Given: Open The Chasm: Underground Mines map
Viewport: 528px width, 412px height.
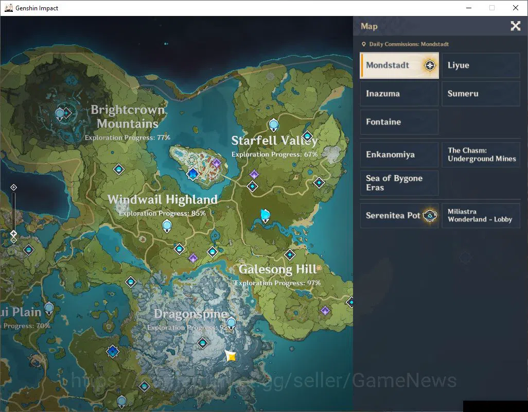Looking at the screenshot, I should tap(481, 154).
